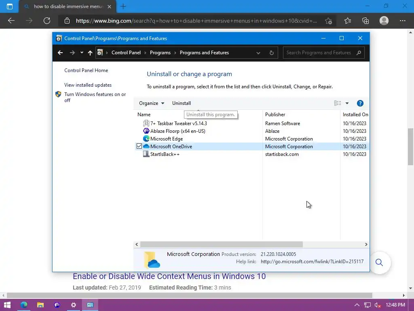Go back in Control Panel window
This screenshot has height=311, width=414.
pos(60,53)
